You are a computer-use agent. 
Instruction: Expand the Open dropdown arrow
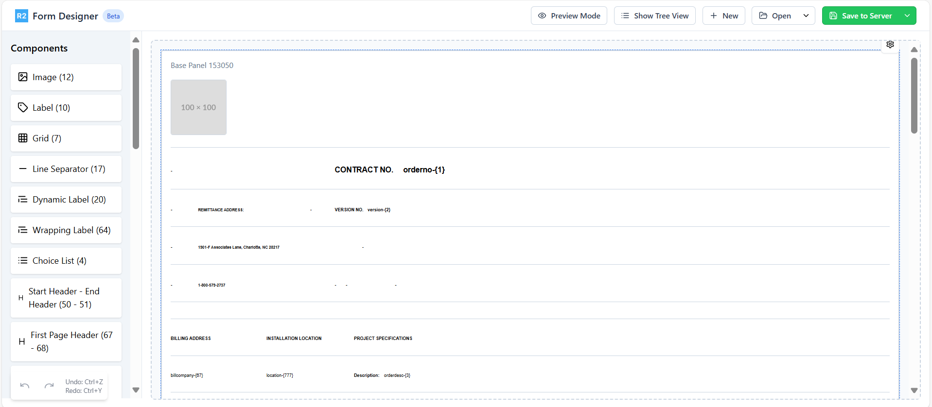[x=806, y=16]
